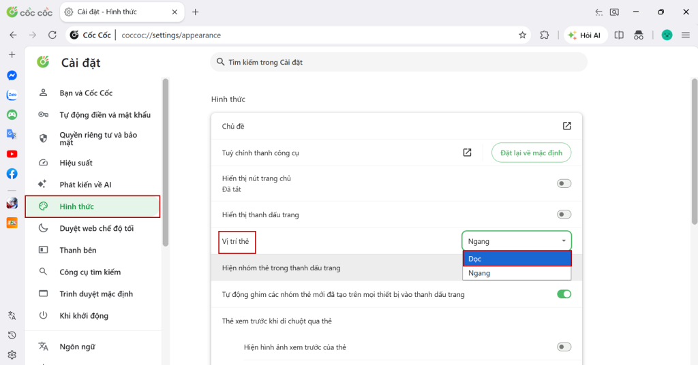The height and width of the screenshot is (365, 698).
Task: Click the Chủ đề row
Action: point(397,126)
